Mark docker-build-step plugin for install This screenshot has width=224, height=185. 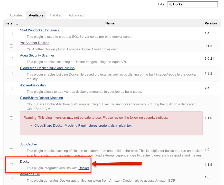[x=11, y=88]
